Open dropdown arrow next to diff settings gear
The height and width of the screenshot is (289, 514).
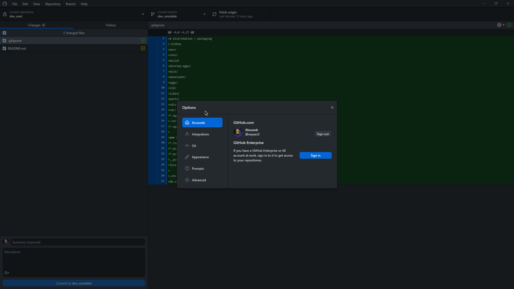point(504,25)
